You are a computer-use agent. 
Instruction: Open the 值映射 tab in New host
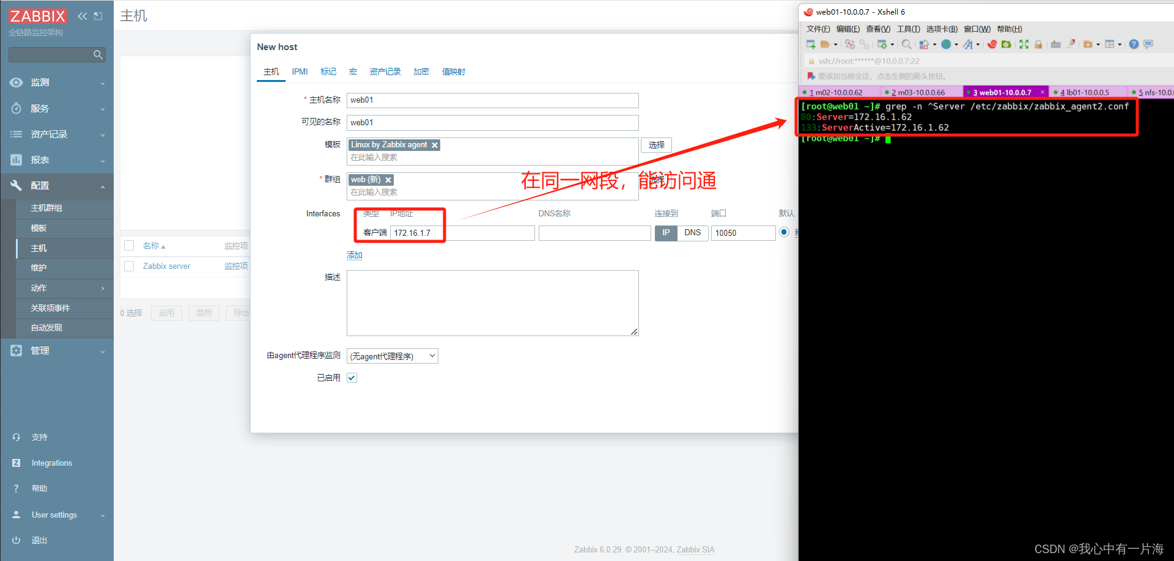[454, 71]
